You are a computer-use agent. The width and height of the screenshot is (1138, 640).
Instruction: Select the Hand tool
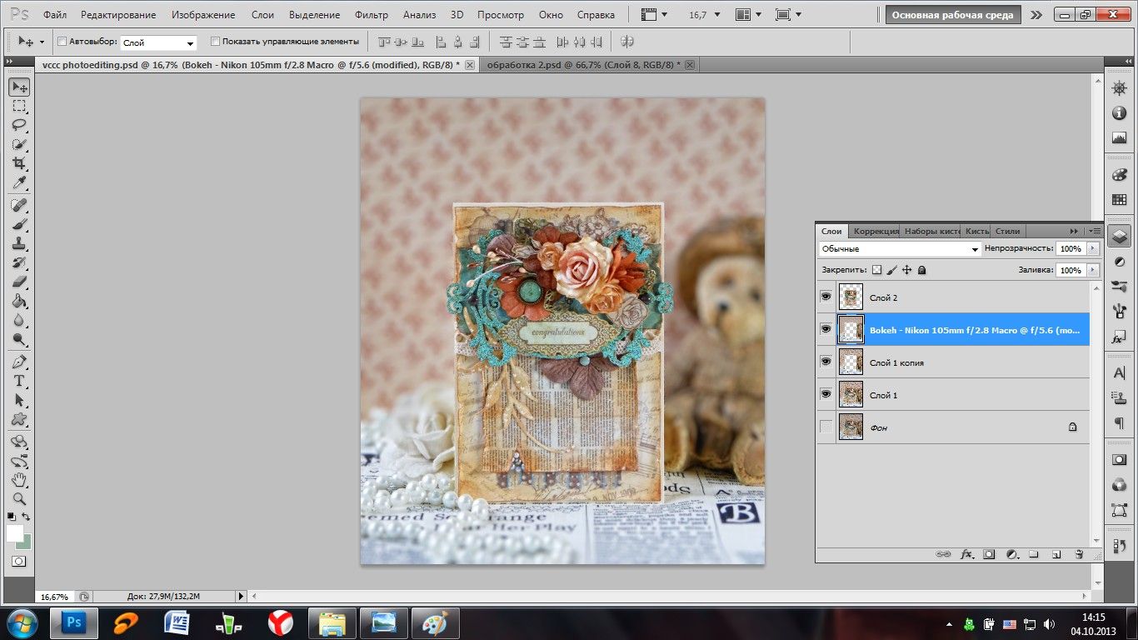click(x=19, y=480)
